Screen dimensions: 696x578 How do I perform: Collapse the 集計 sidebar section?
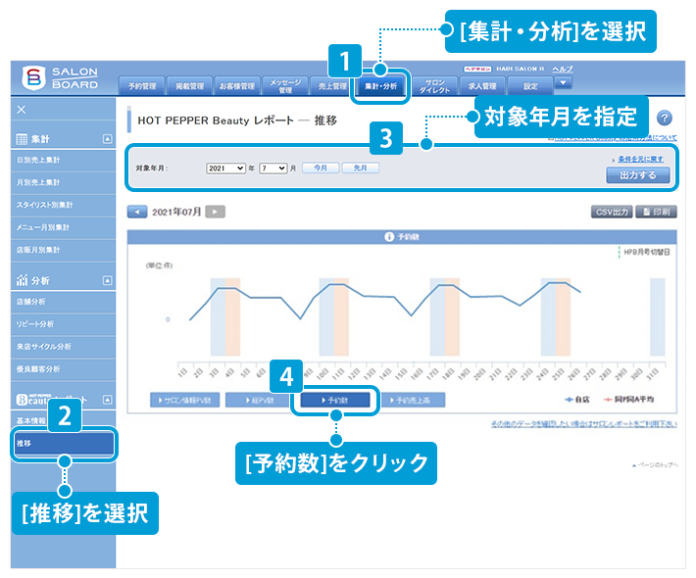pyautogui.click(x=107, y=140)
